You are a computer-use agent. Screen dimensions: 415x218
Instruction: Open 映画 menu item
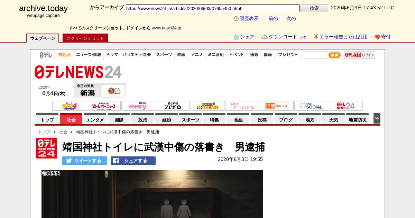click(181, 55)
